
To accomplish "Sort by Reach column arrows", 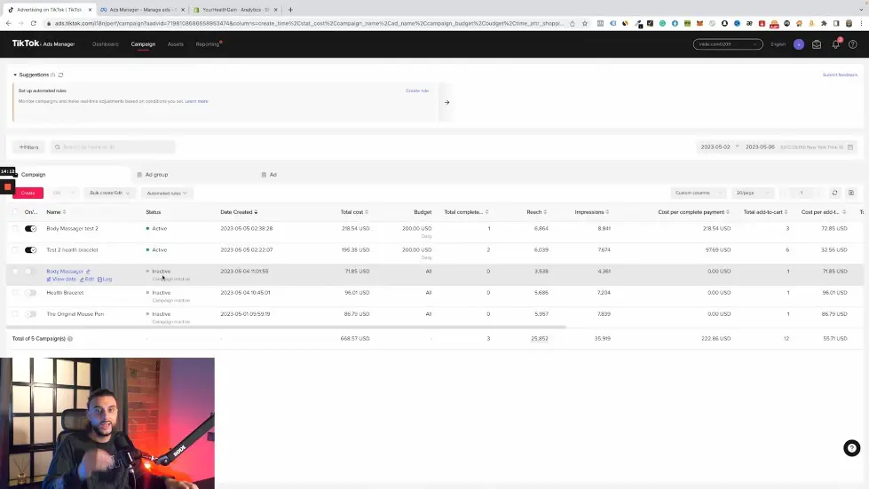I will click(x=545, y=212).
